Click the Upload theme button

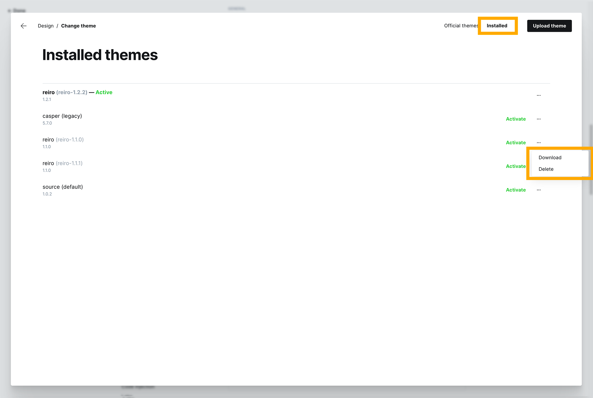[549, 26]
